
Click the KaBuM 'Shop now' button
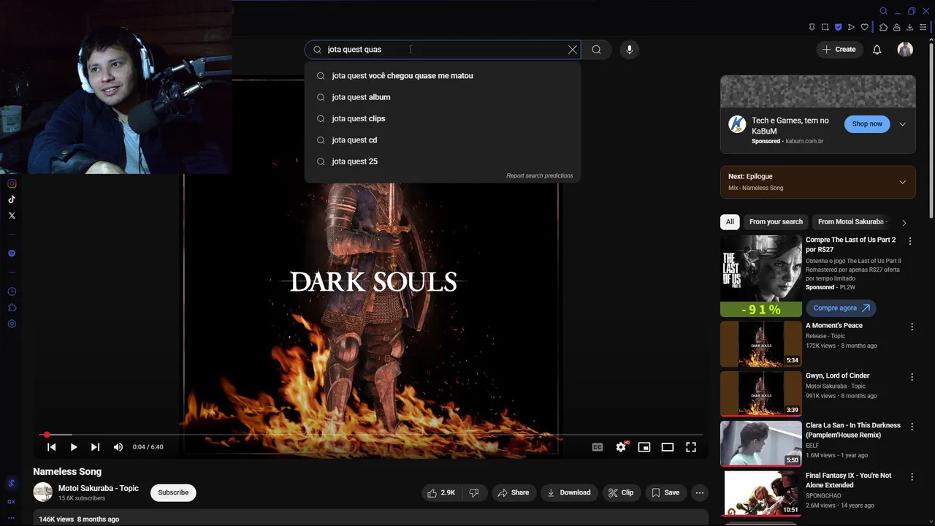coord(867,124)
